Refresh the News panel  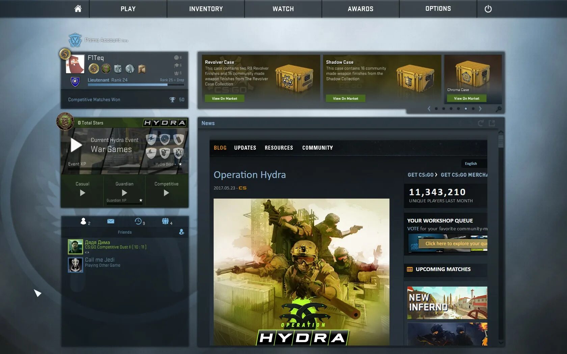[x=481, y=123]
